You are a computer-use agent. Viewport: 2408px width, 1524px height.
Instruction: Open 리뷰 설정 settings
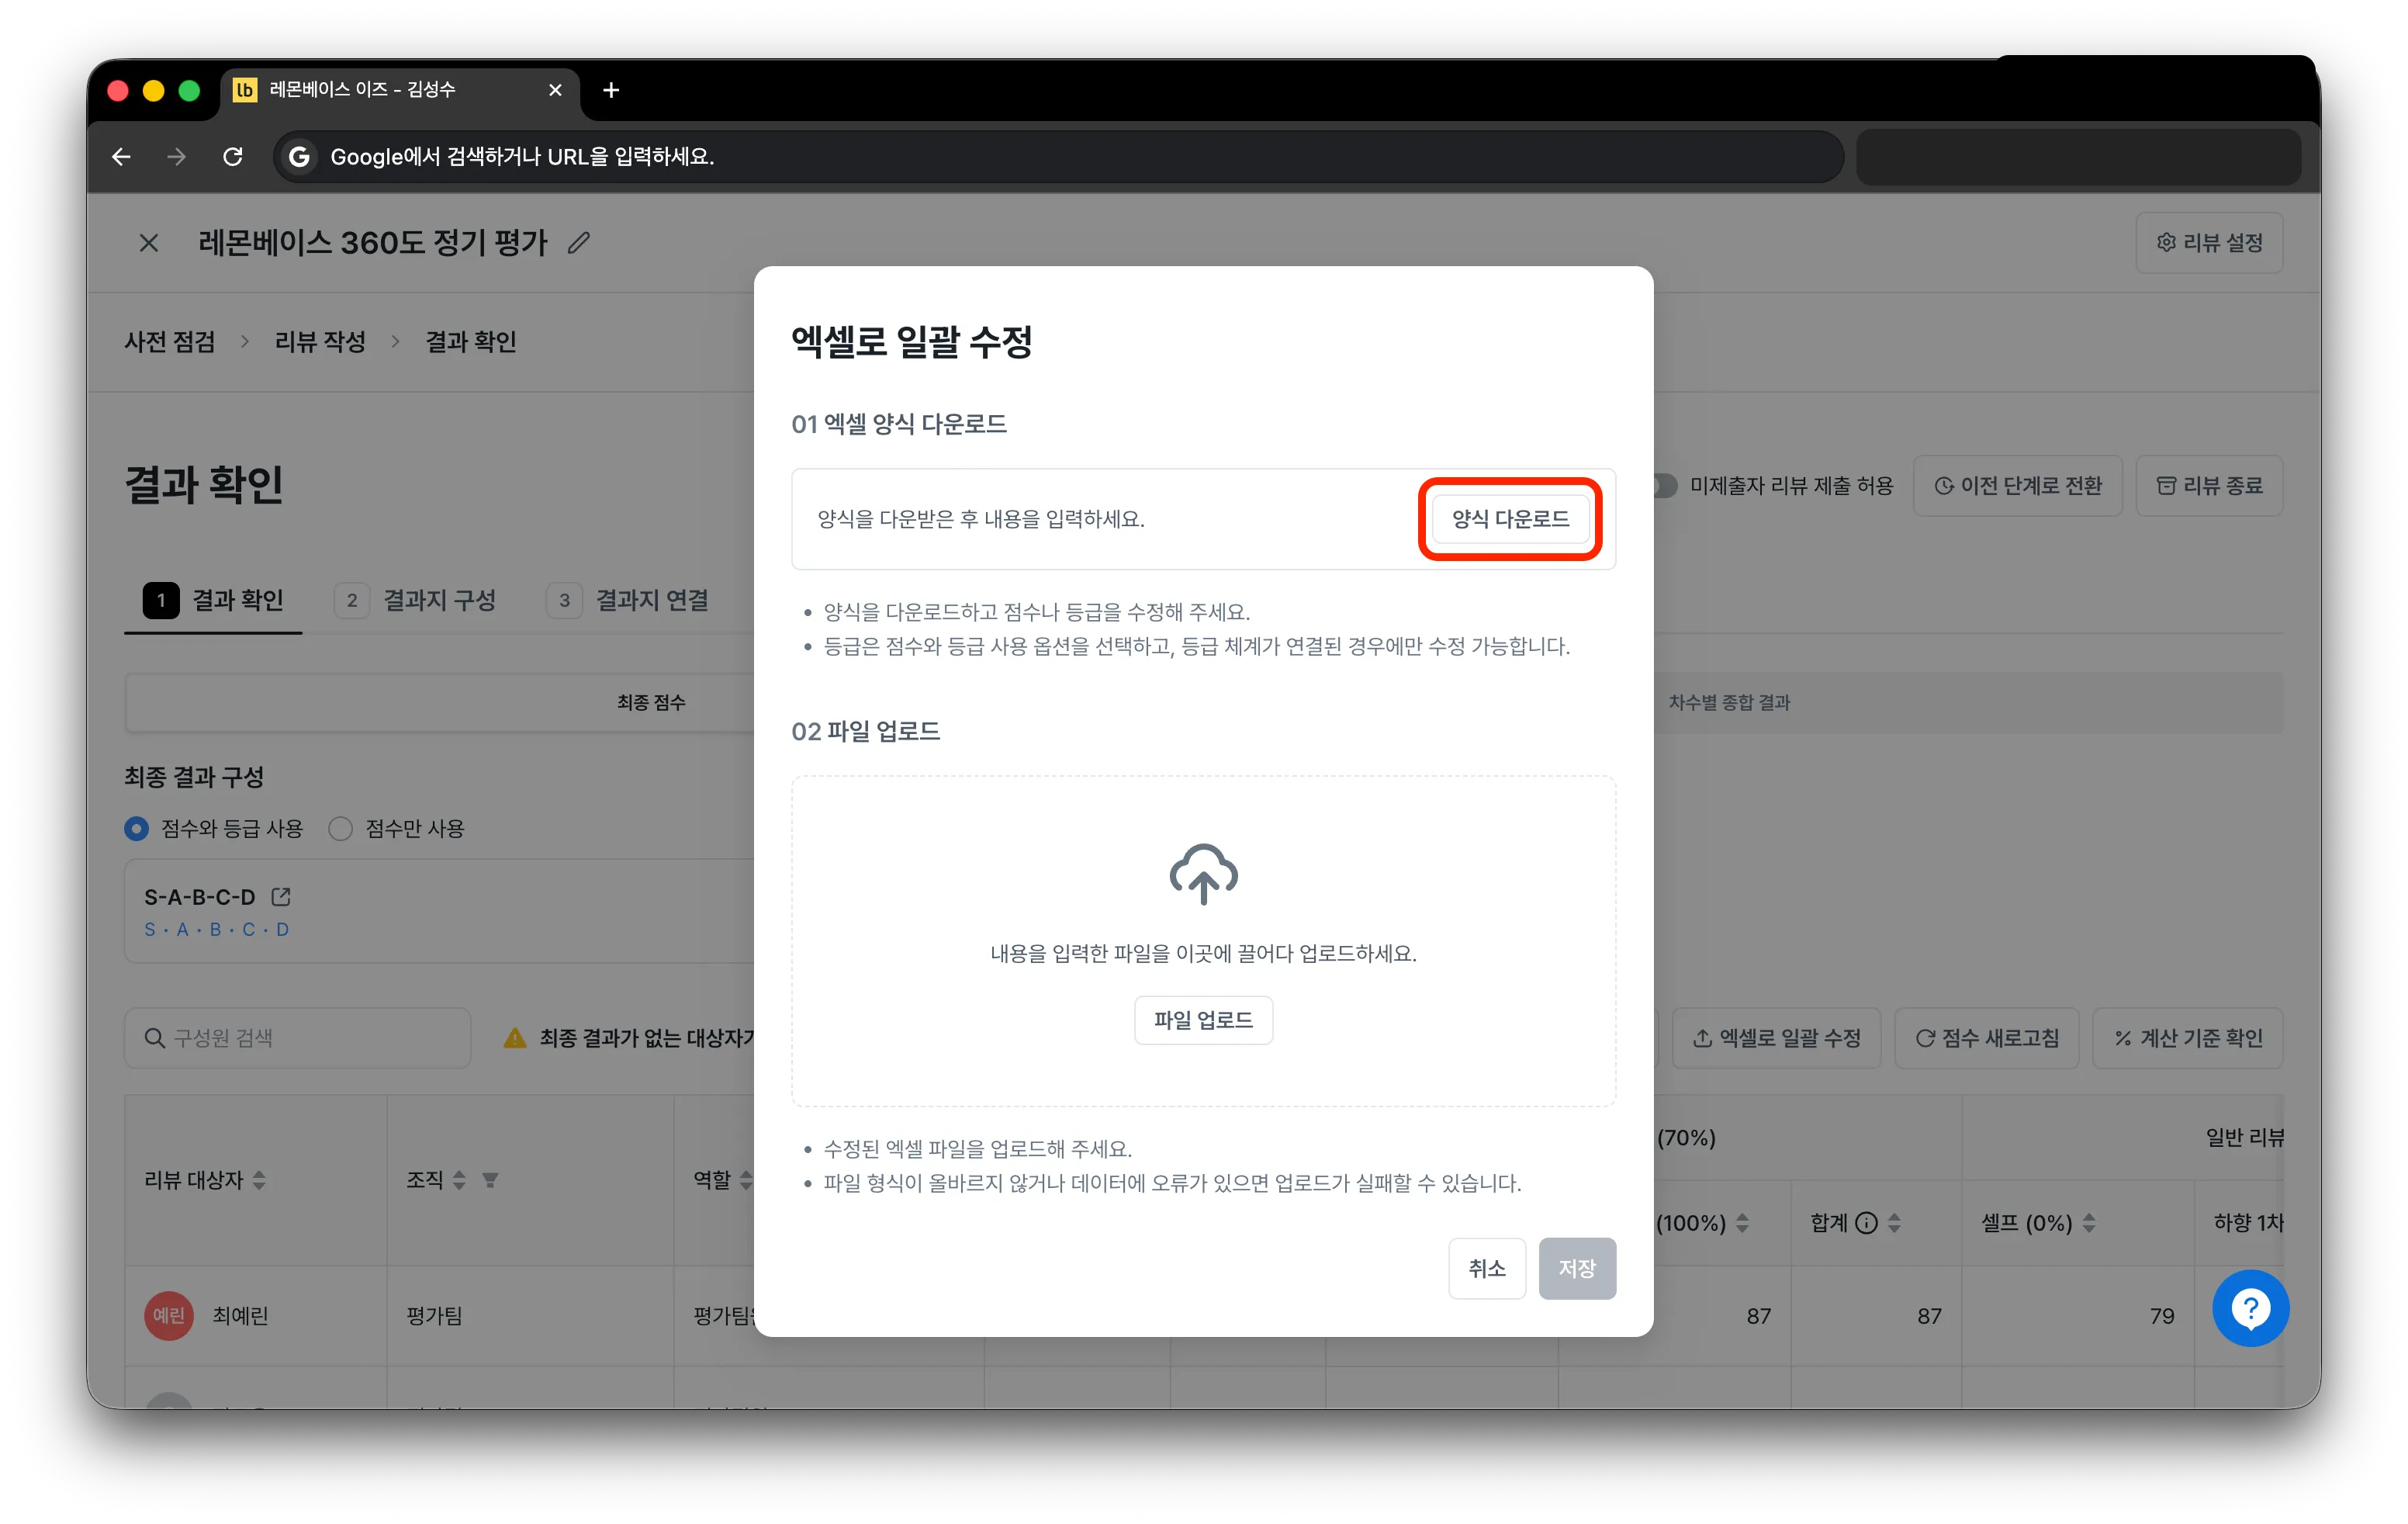(2209, 243)
